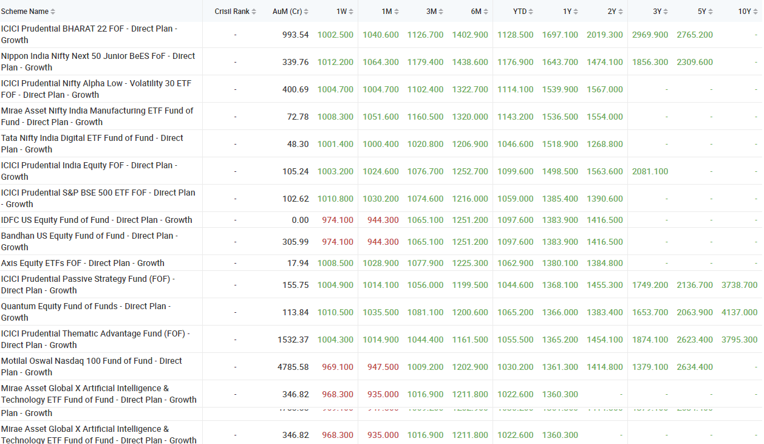This screenshot has height=444, width=764.
Task: Open Axis Equity ETFs FOF scheme
Action: pos(83,263)
